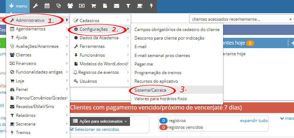Open the calendar icon in top toolbar
The height and width of the screenshot is (138, 294).
pyautogui.click(x=47, y=6)
